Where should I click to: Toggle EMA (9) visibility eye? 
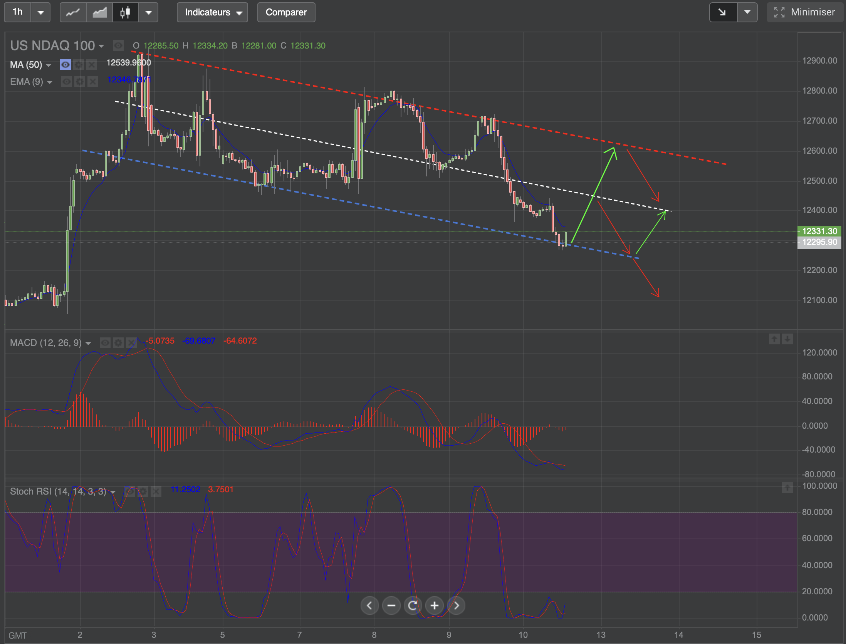tap(66, 82)
